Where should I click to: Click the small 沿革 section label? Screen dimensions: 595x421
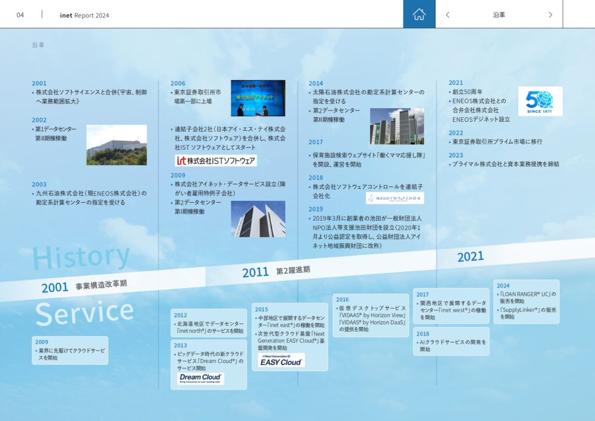pyautogui.click(x=38, y=45)
